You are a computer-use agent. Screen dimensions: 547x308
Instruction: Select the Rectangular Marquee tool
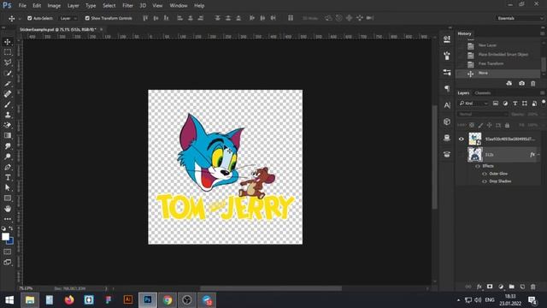(x=8, y=52)
